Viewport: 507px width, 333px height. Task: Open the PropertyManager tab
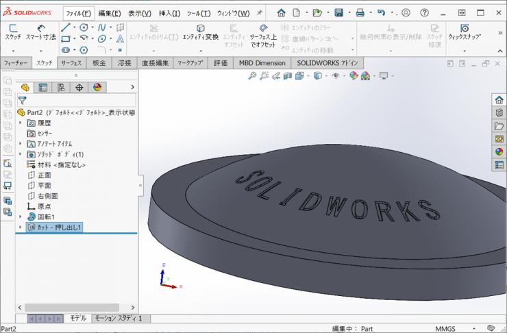[43, 87]
